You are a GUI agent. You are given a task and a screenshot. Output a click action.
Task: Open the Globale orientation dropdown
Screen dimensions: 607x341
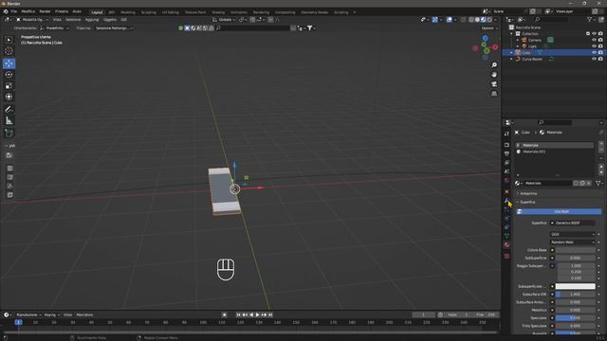(x=225, y=19)
